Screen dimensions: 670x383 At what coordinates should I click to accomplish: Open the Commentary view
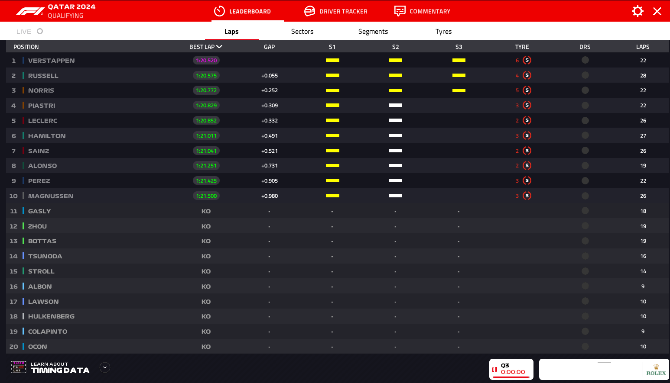click(x=423, y=11)
